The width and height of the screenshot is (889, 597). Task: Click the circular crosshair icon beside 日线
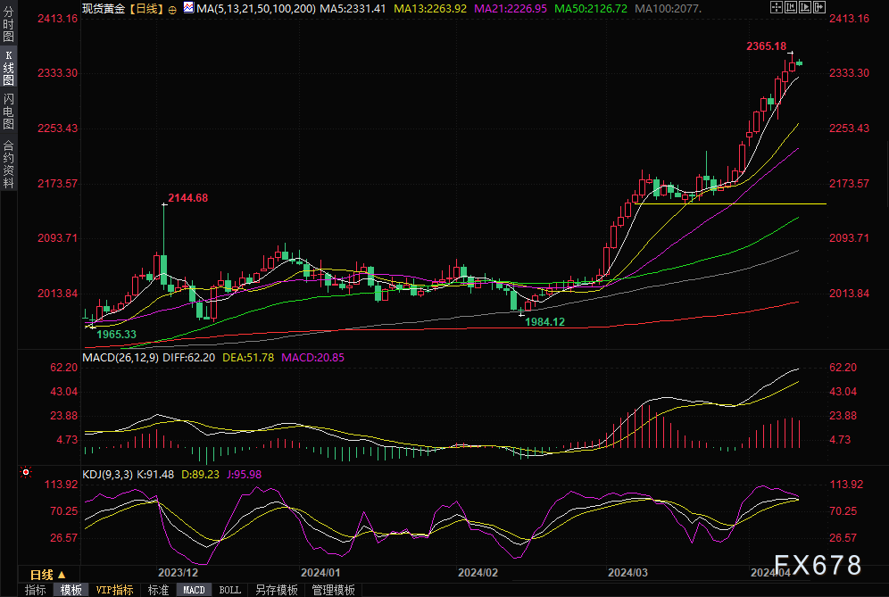(172, 9)
